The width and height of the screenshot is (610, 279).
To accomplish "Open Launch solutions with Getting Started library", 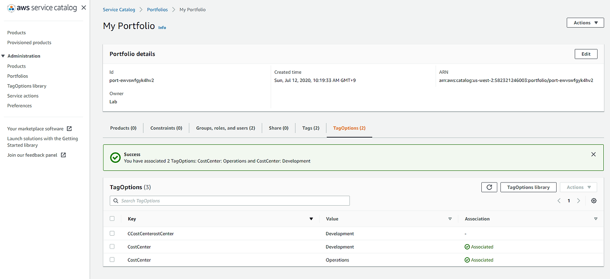I will pyautogui.click(x=42, y=142).
